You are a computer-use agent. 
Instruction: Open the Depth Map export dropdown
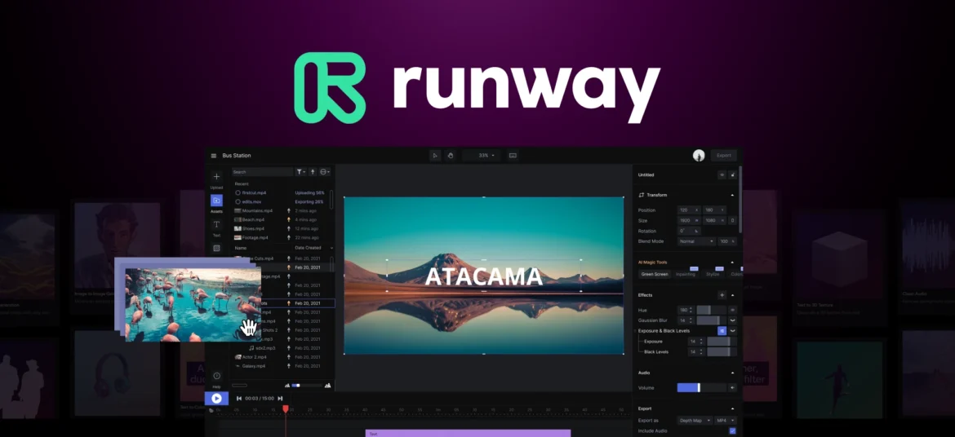(695, 421)
